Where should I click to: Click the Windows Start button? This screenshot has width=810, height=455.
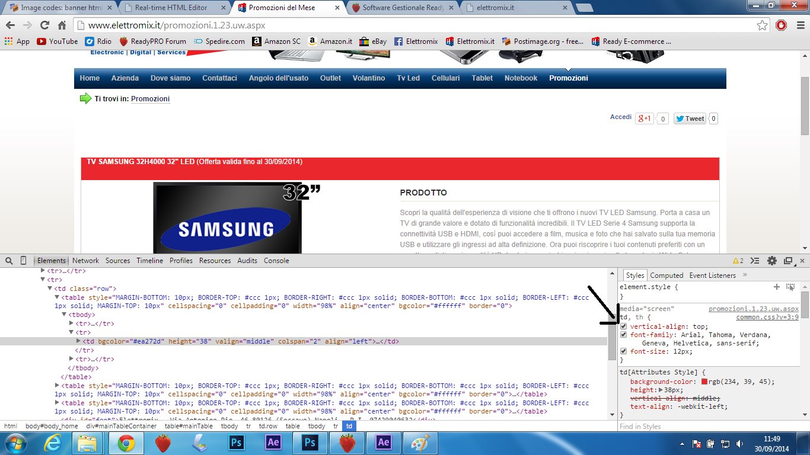point(15,442)
